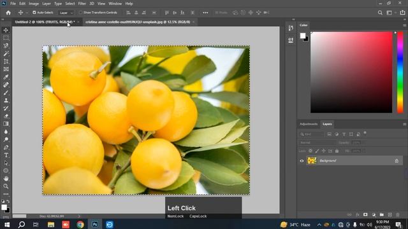Click the foreground color swatch in the toolbox
Viewport: 408px width, 229px height.
[x=4, y=207]
